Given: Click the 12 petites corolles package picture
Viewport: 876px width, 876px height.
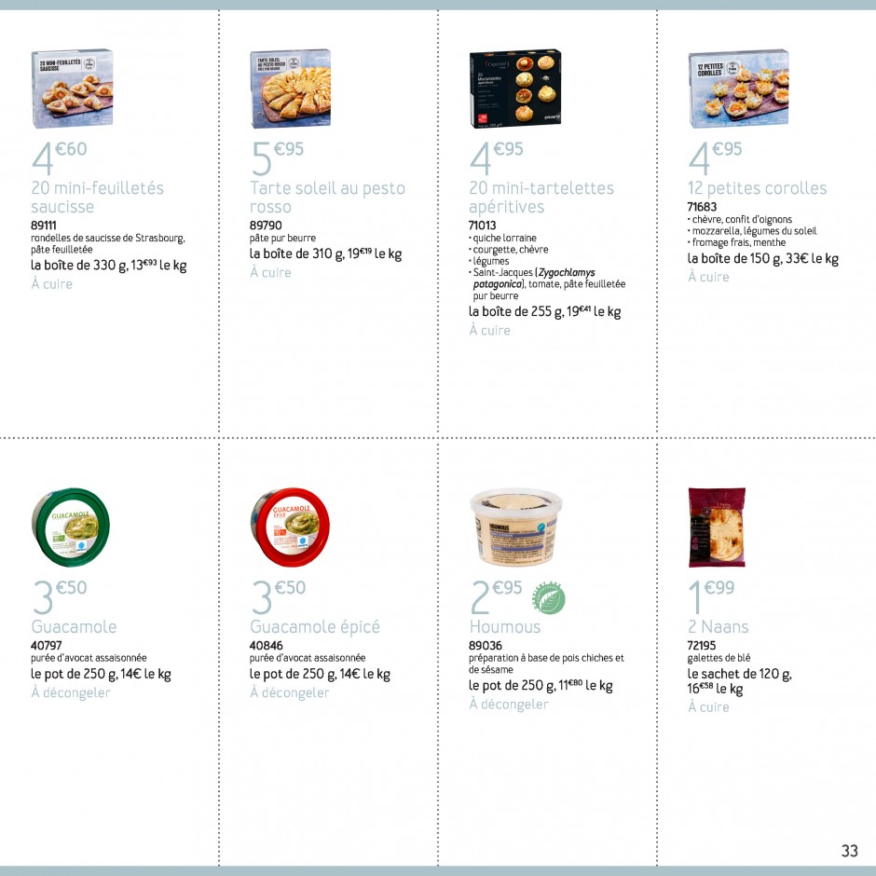Looking at the screenshot, I should click(x=739, y=89).
